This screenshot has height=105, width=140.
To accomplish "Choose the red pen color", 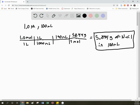I will click(x=91, y=16).
